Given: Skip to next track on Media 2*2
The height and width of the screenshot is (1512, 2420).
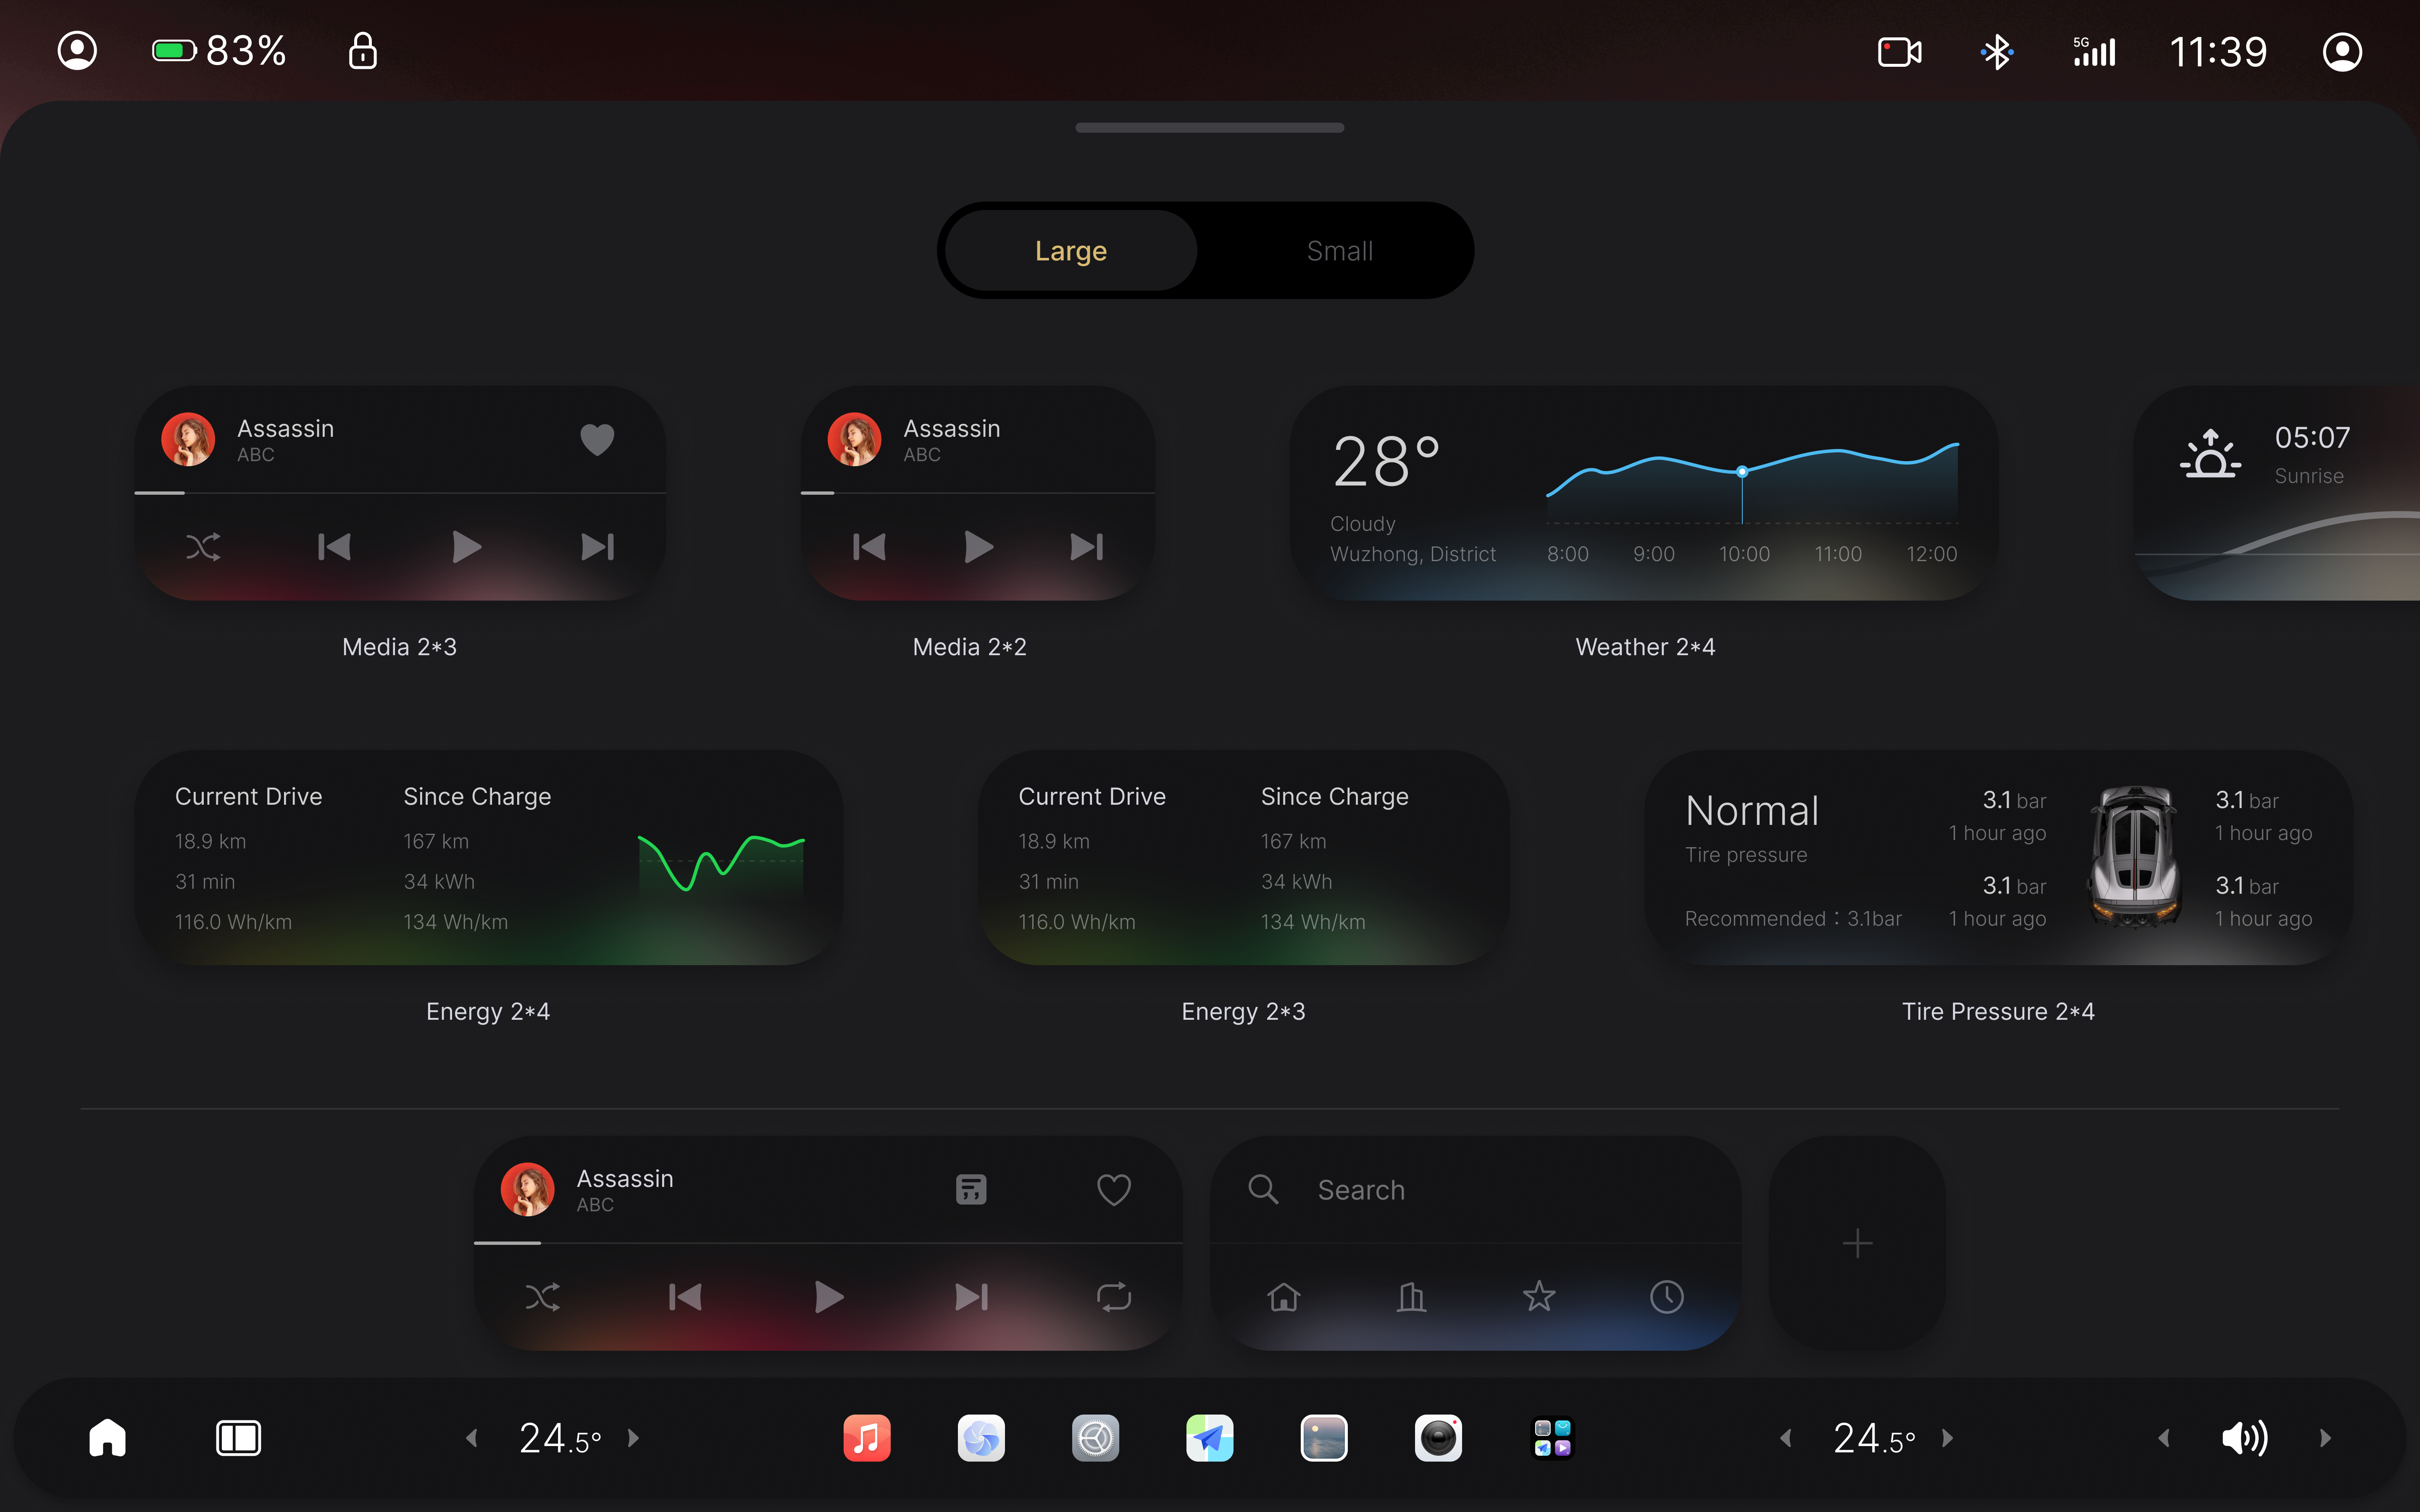Looking at the screenshot, I should (x=1087, y=547).
